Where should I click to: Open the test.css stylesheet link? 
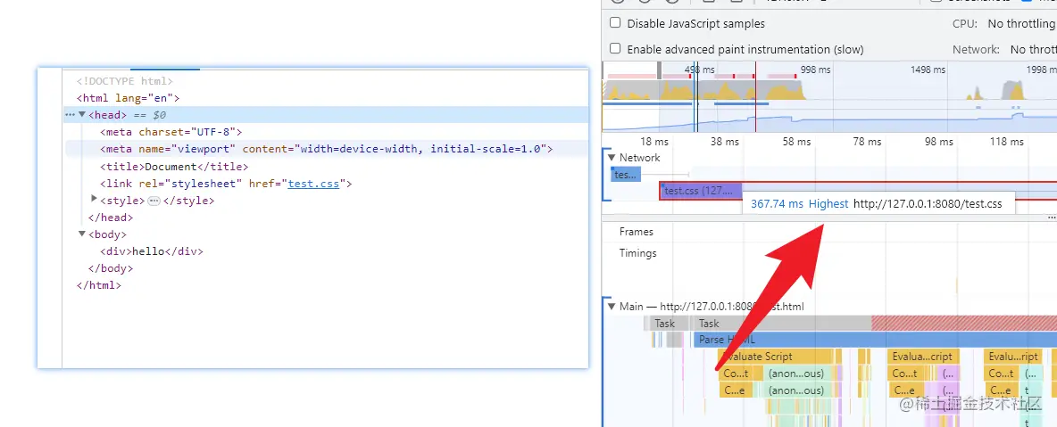(x=313, y=184)
